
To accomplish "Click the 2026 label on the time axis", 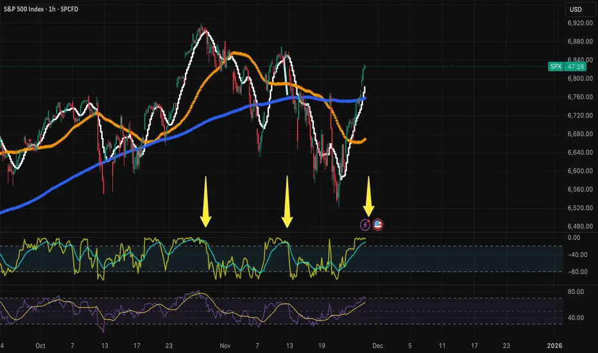I will [554, 346].
